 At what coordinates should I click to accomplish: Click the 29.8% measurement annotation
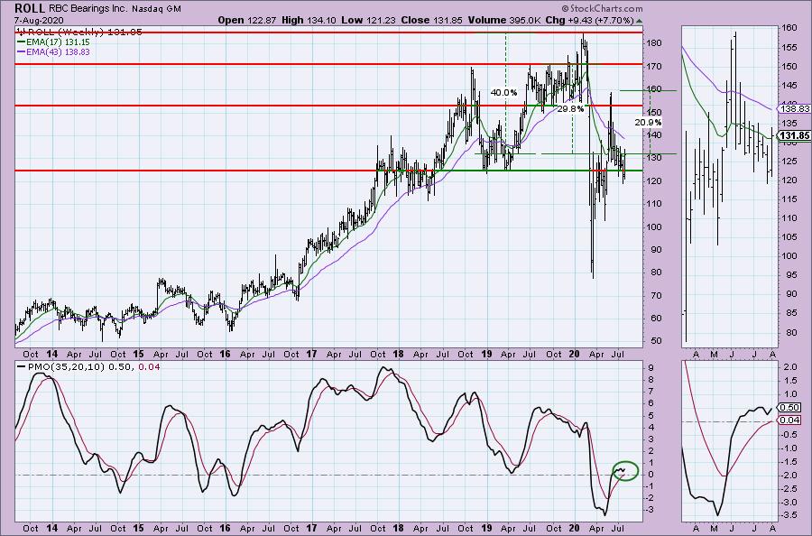coord(570,109)
